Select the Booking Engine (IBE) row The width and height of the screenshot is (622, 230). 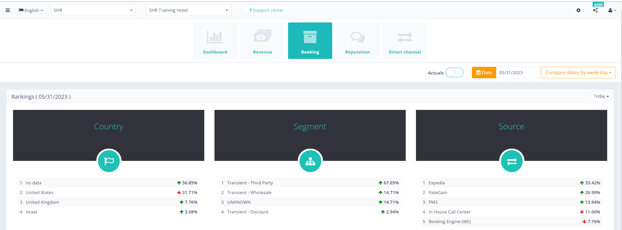click(x=511, y=222)
